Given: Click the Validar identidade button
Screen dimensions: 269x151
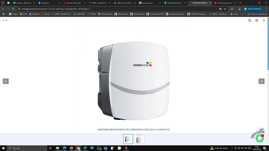Looking at the screenshot, I should (253, 9).
